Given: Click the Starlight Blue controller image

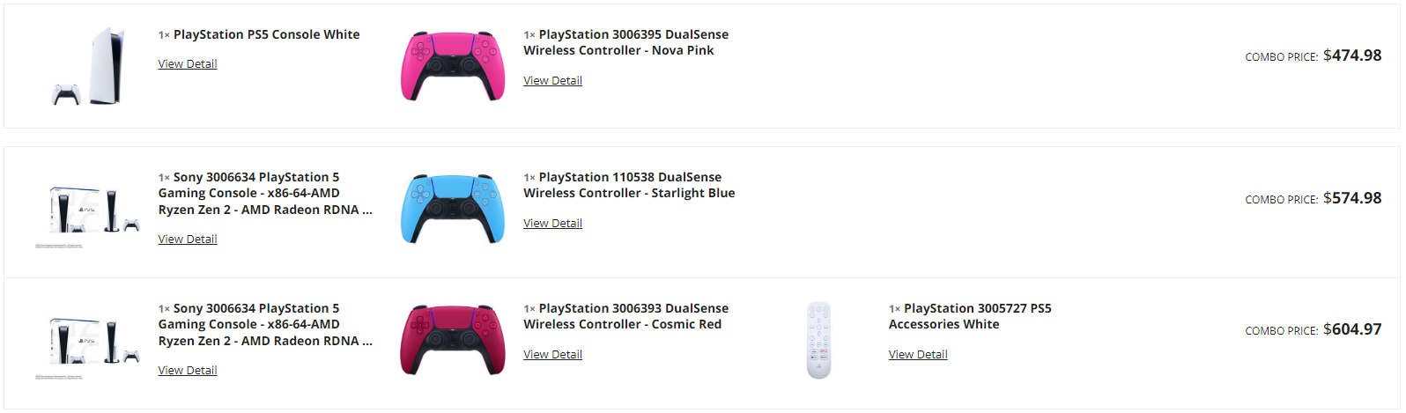Looking at the screenshot, I should tap(453, 209).
